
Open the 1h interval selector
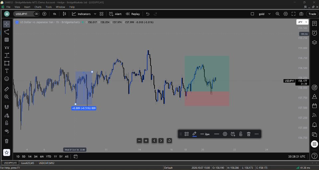[x=54, y=14]
